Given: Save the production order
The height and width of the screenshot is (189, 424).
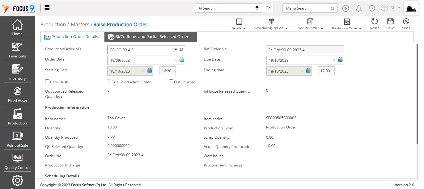Looking at the screenshot, I should [x=390, y=24].
